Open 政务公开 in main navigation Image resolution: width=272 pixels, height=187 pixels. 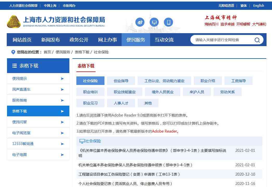(79, 40)
